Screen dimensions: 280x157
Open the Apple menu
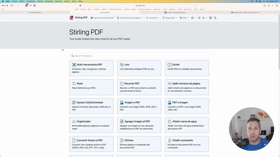point(3,1)
